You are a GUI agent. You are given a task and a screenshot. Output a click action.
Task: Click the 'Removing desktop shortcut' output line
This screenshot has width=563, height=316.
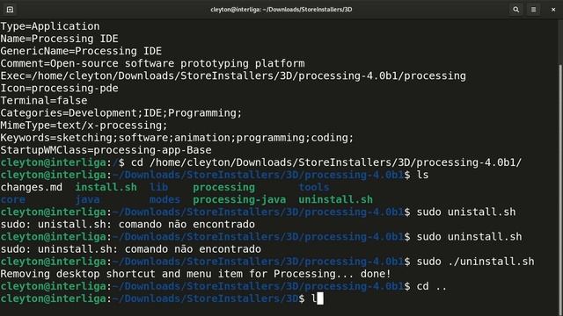point(195,274)
